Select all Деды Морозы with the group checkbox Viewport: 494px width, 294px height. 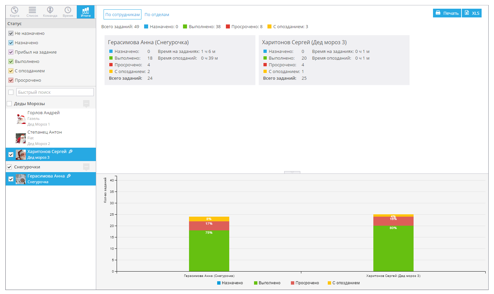tap(9, 103)
